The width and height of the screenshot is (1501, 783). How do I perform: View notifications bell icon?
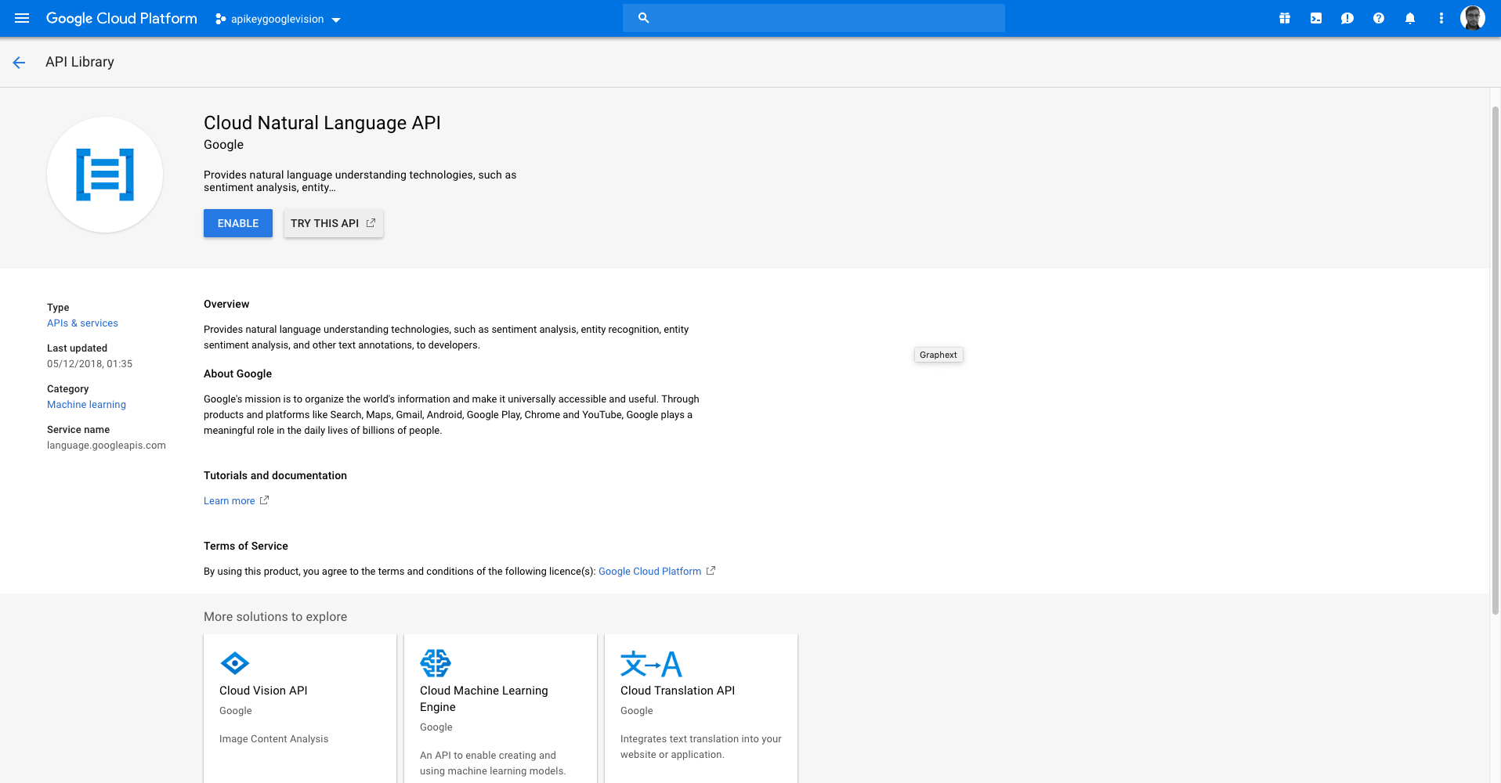(1410, 18)
